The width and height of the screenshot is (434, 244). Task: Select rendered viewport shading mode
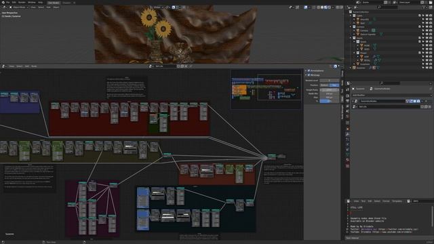(330, 7)
